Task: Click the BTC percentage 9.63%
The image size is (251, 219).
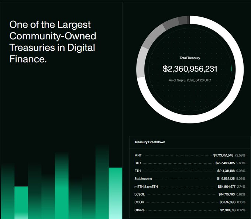Action: pyautogui.click(x=241, y=163)
